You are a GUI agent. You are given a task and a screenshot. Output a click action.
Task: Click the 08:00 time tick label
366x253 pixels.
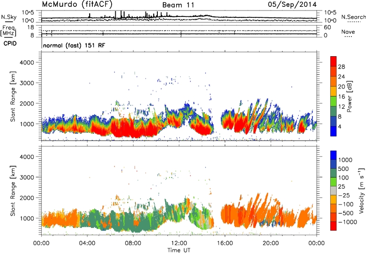[133, 243]
